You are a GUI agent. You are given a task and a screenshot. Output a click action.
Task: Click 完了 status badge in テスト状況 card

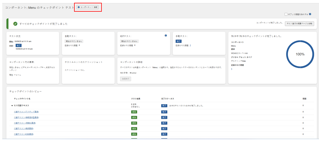[x=18, y=45]
